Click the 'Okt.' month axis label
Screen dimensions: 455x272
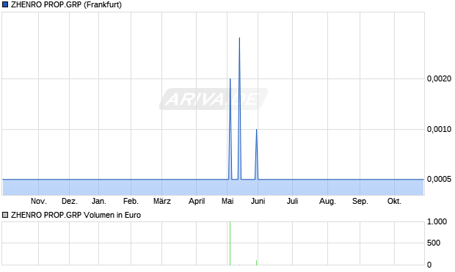pyautogui.click(x=394, y=201)
